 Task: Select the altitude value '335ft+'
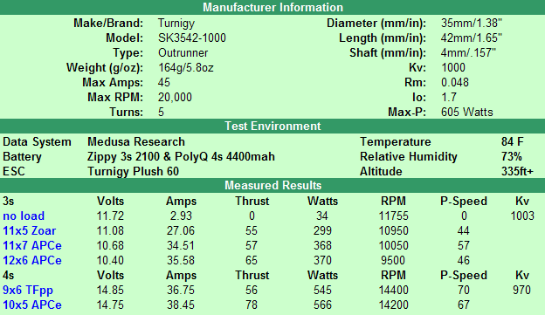click(517, 172)
